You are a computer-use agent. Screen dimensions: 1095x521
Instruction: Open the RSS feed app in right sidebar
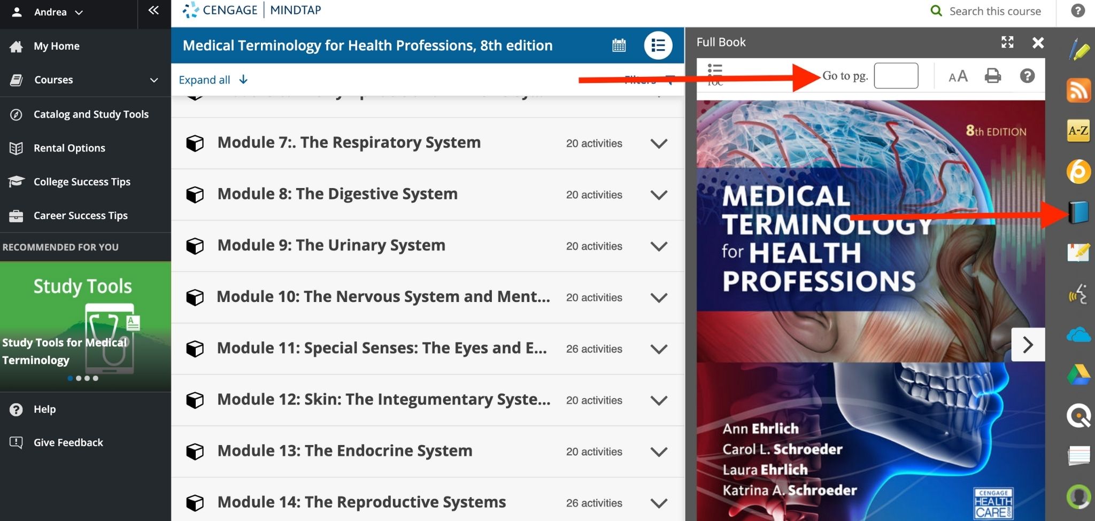(x=1079, y=90)
